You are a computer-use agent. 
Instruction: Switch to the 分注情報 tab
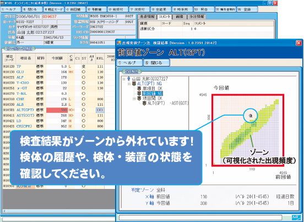(x=197, y=17)
